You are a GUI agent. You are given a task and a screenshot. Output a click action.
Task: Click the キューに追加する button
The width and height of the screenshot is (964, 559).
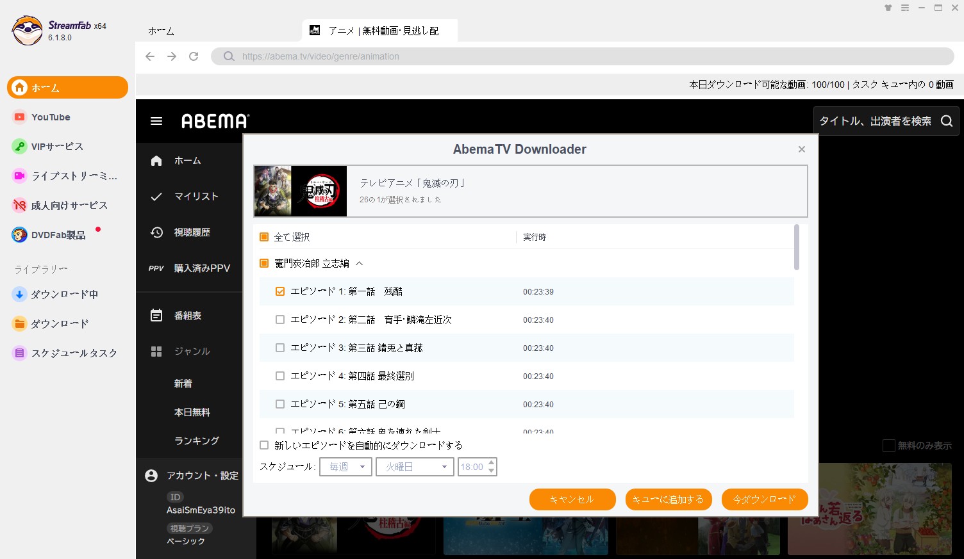(x=669, y=499)
